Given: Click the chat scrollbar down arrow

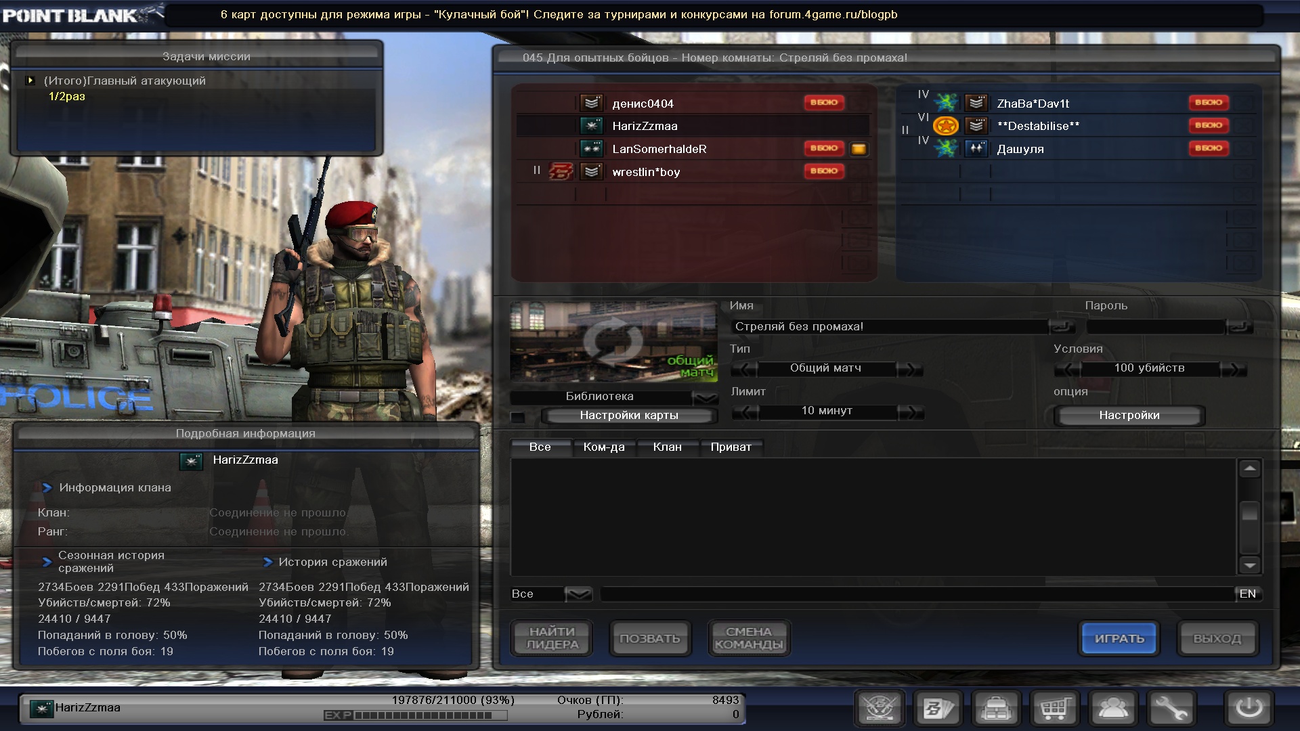Looking at the screenshot, I should 1250,564.
